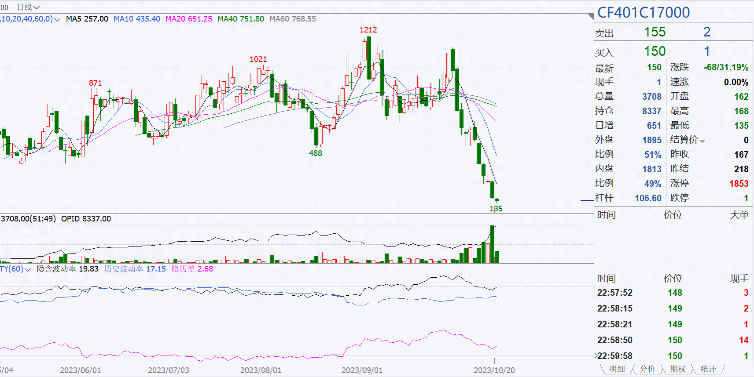This screenshot has width=754, height=377.
Task: Click the 488 low price marker
Action: coord(316,153)
